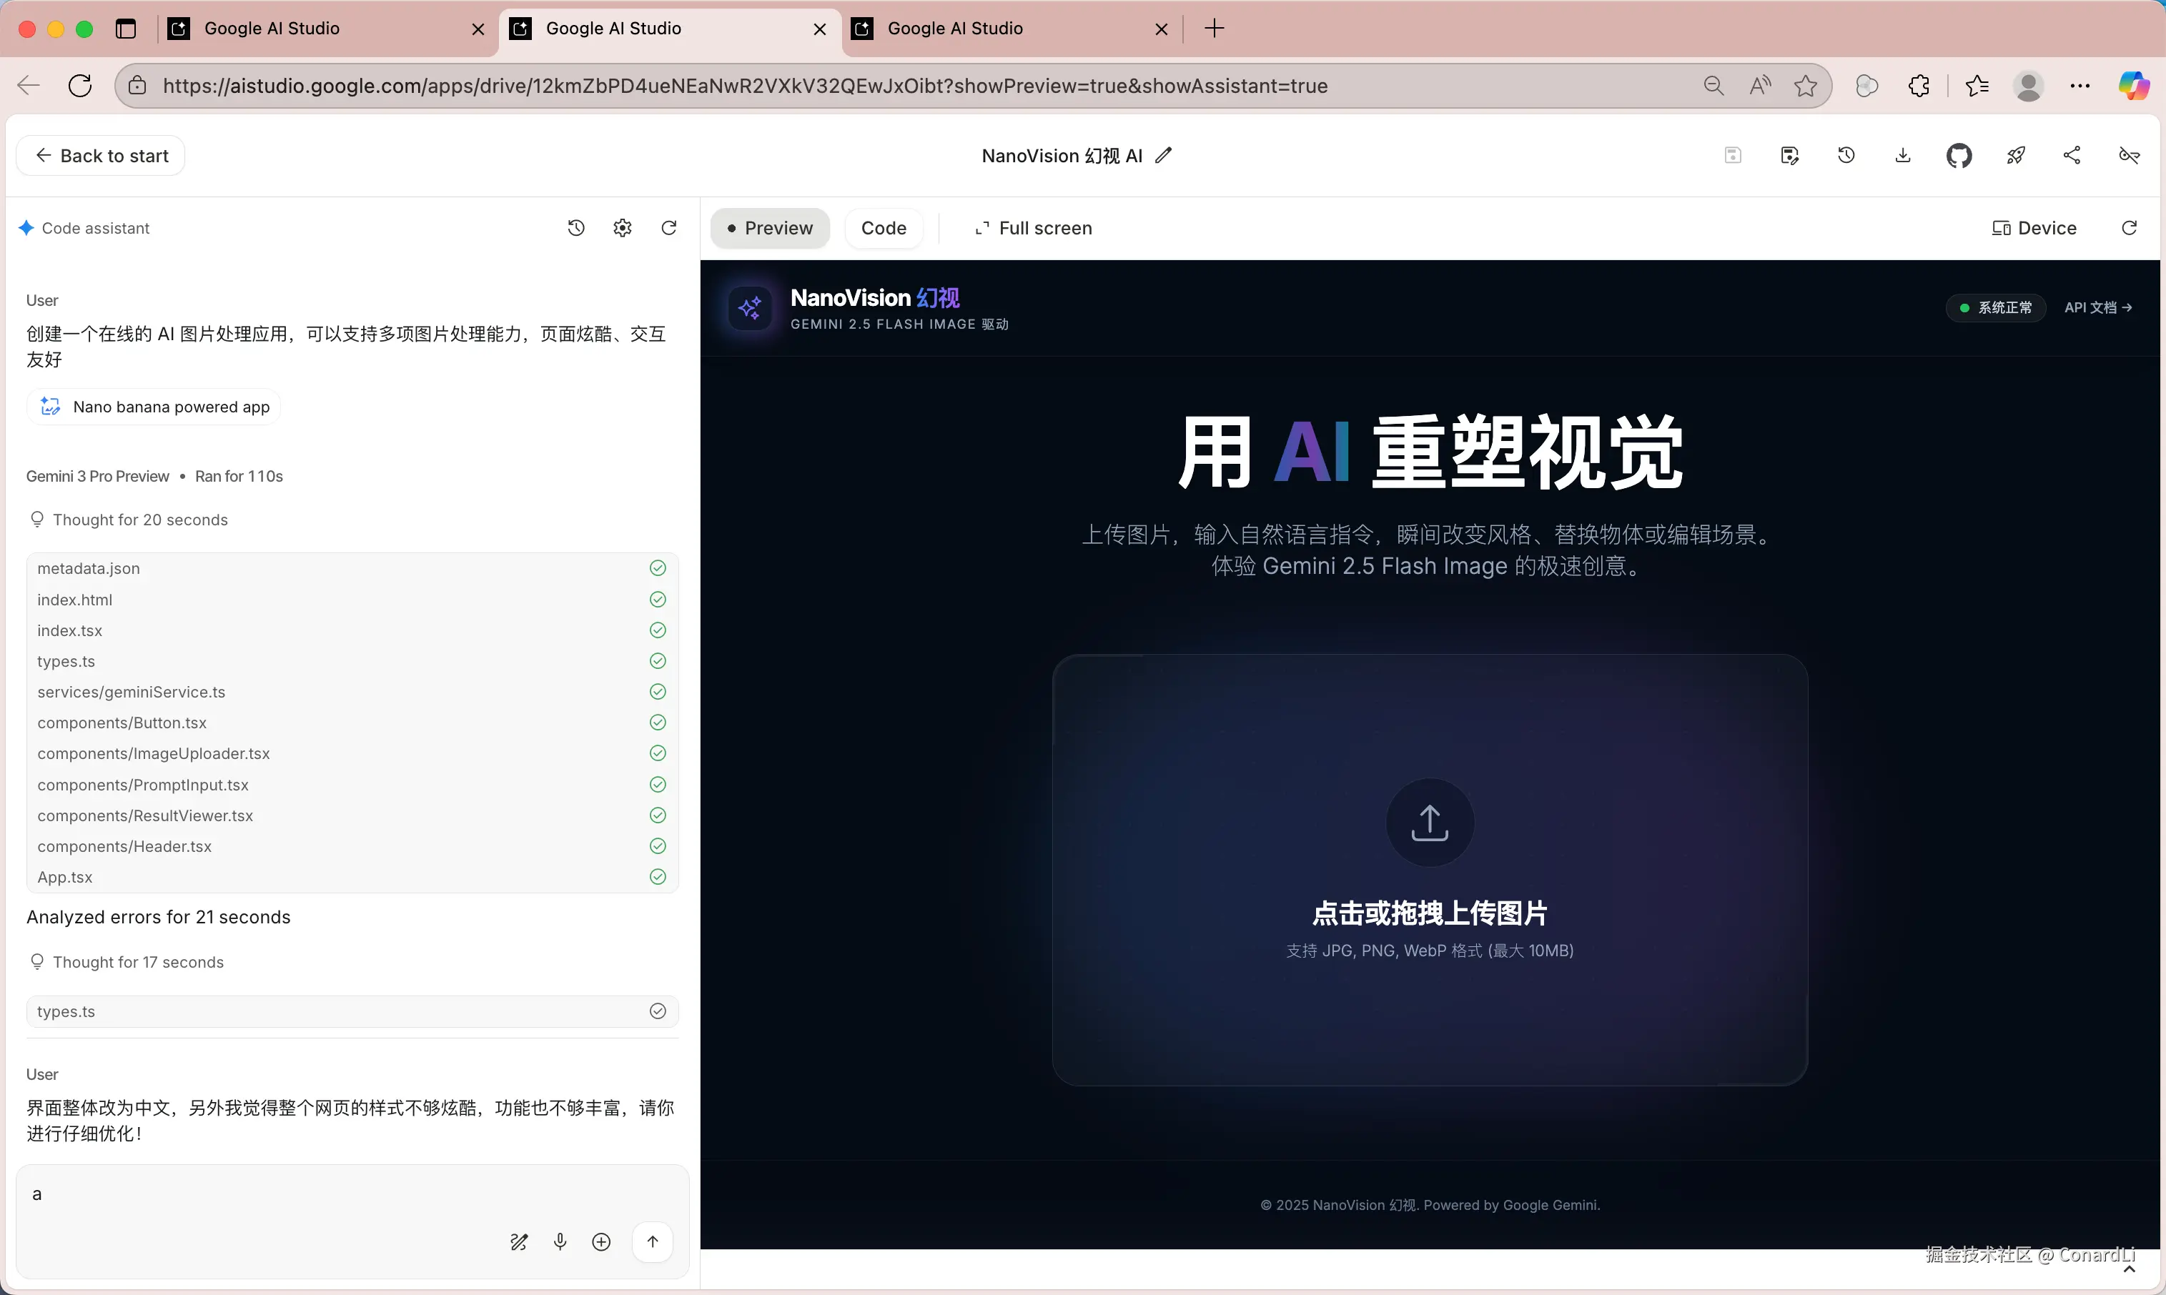Viewport: 2166px width, 1295px height.
Task: Click the image upload drop zone
Action: coord(1430,869)
